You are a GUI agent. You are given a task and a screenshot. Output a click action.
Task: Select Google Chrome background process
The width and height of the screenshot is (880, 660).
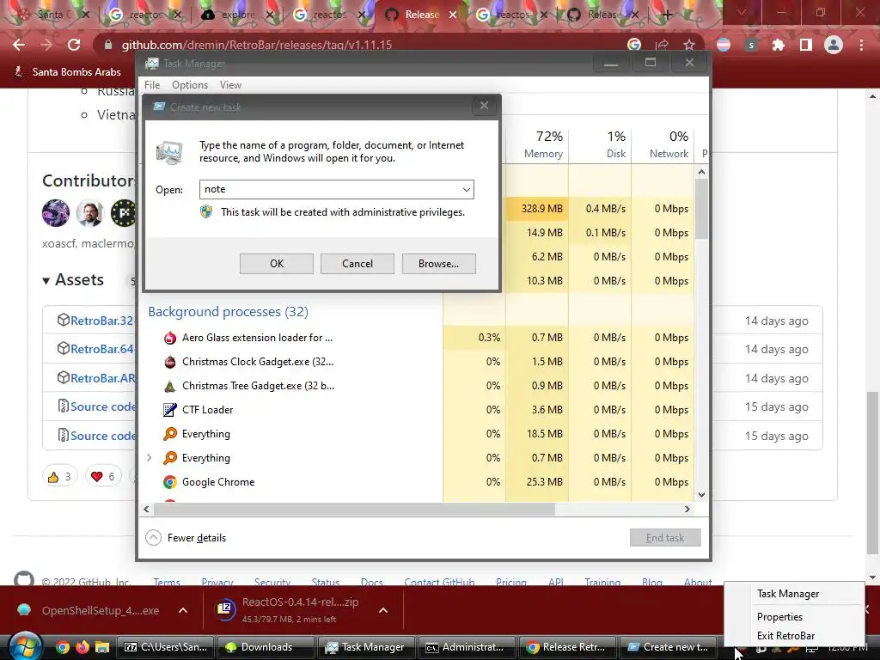(217, 481)
